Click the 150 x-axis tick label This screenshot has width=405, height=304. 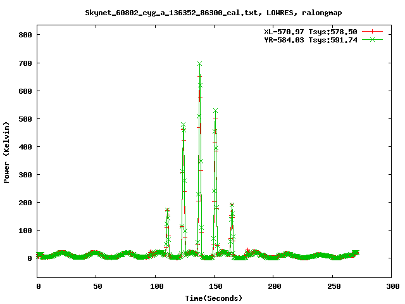[x=216, y=286]
